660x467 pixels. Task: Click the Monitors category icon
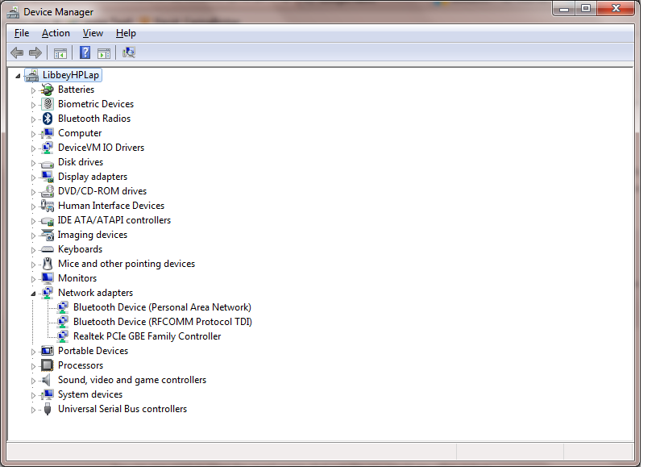tap(47, 278)
